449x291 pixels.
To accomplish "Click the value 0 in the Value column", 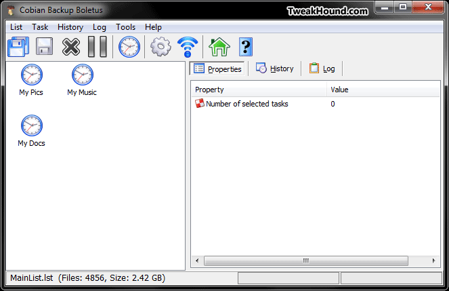I will [x=333, y=104].
